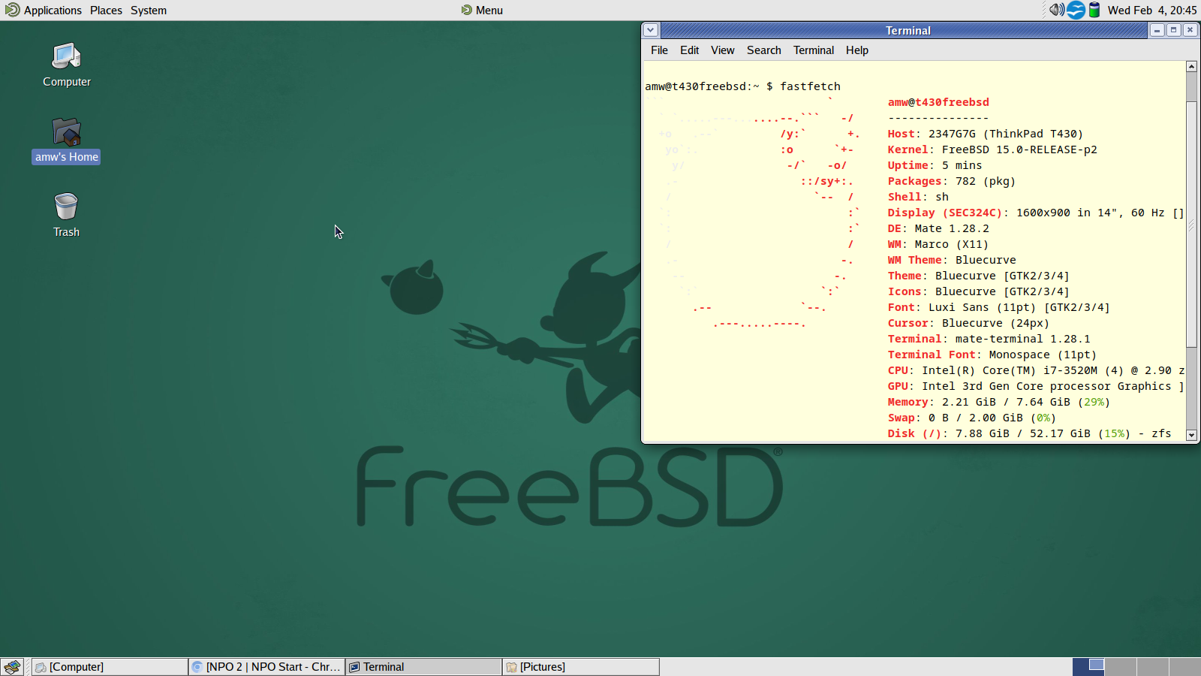Open the File menu in Terminal
Screen dimensions: 1201x676
coord(659,50)
